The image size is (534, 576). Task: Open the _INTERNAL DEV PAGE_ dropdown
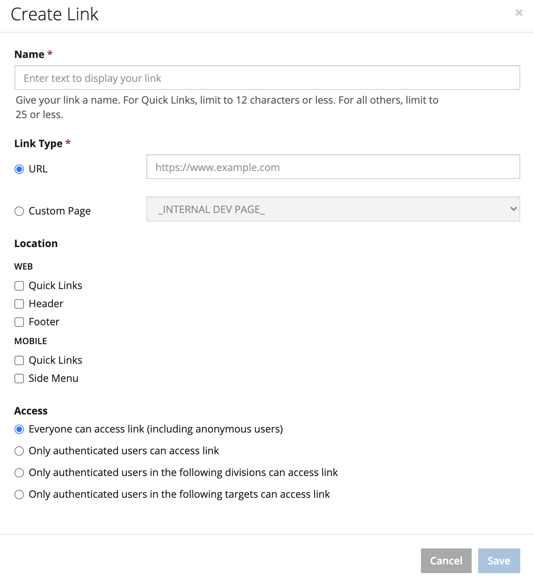[333, 209]
